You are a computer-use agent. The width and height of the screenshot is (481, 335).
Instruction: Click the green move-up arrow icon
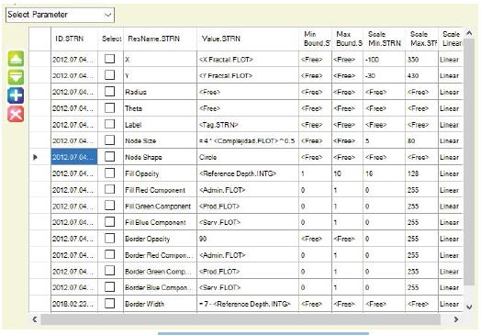coord(16,59)
